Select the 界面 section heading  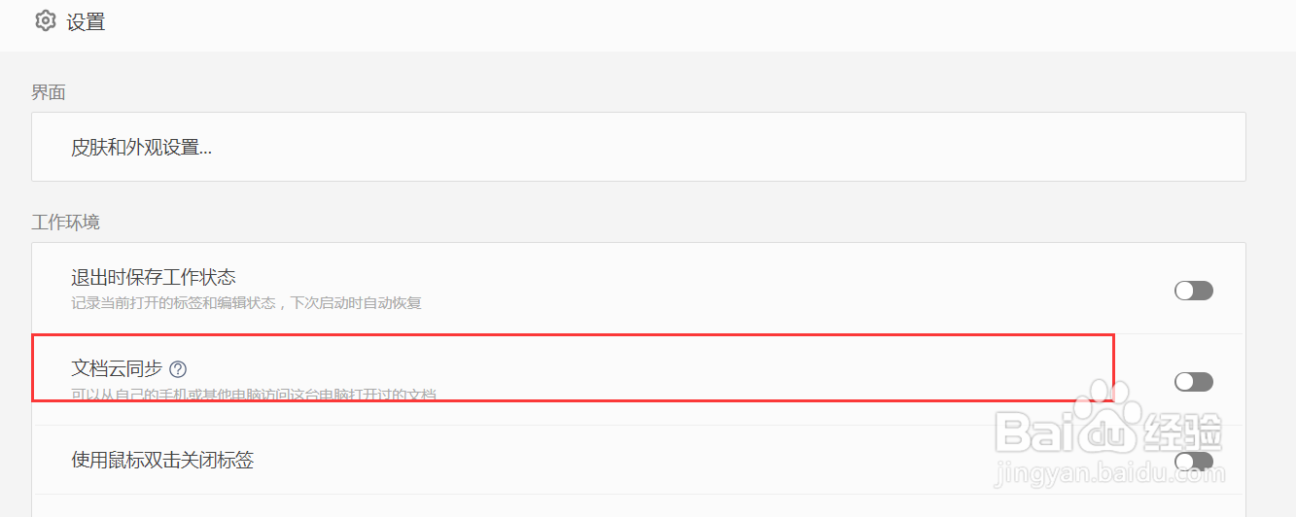coord(49,92)
